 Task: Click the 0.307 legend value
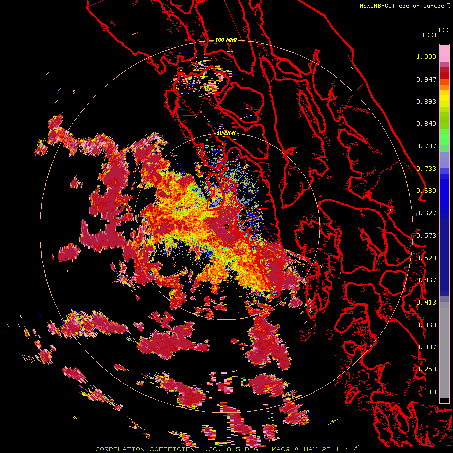(x=426, y=347)
